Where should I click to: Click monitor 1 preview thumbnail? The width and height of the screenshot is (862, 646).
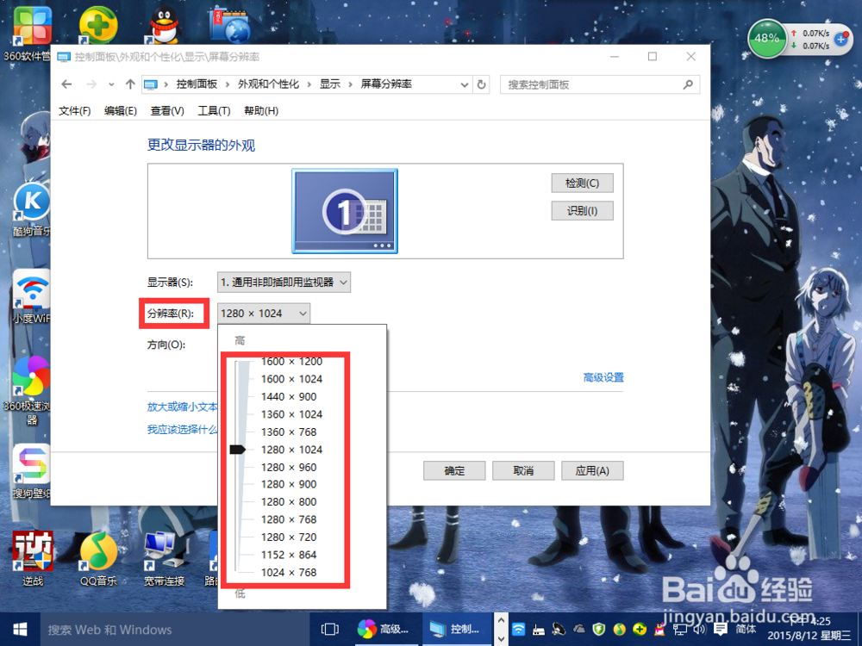[x=345, y=210]
